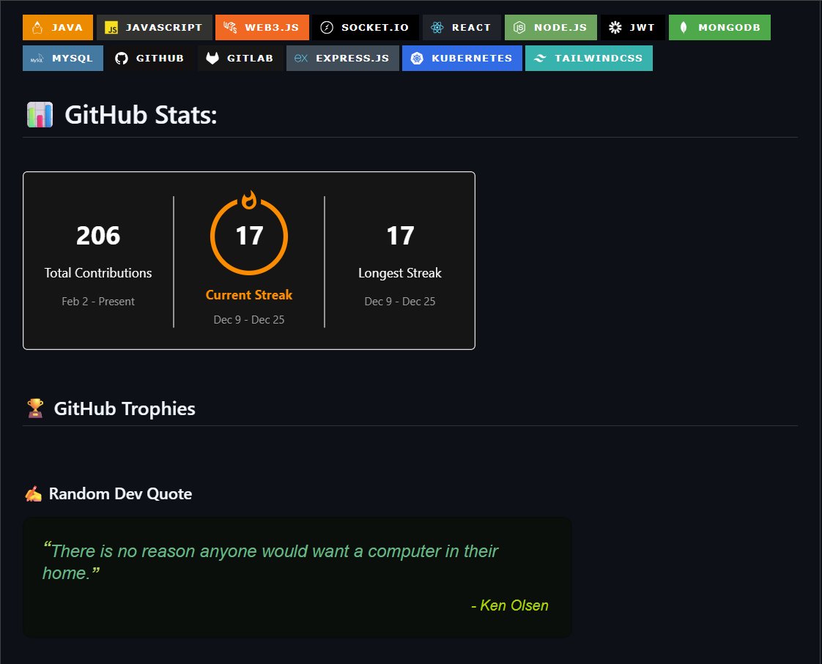Click the 17 inside the orange streak ring
Screen dimensions: 822x664
coord(249,236)
